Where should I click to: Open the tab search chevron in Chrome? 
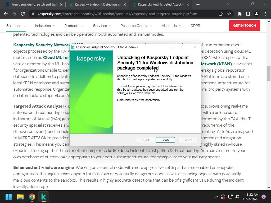pos(228,4)
